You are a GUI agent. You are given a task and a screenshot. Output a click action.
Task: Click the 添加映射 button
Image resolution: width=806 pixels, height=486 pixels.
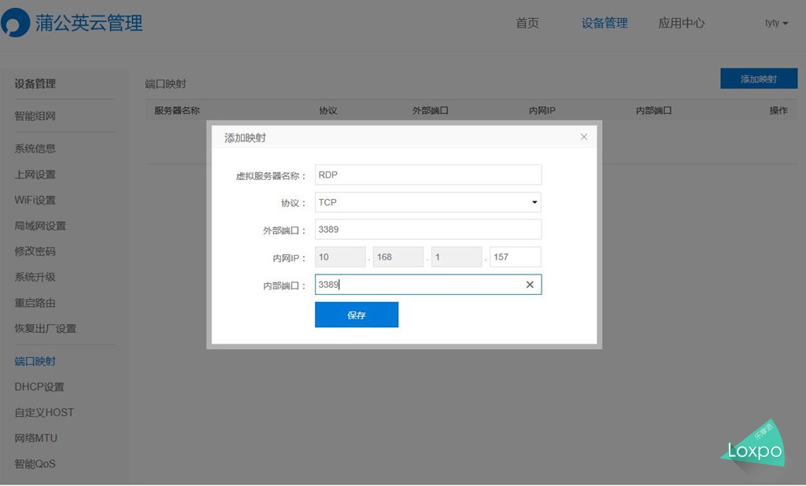point(758,78)
